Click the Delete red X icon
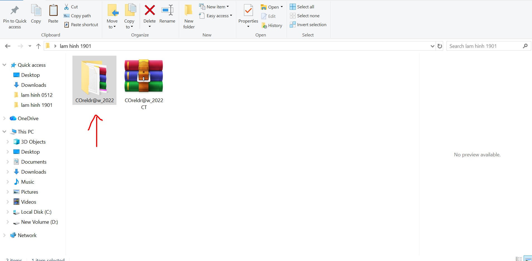532x261 pixels. pos(150,11)
